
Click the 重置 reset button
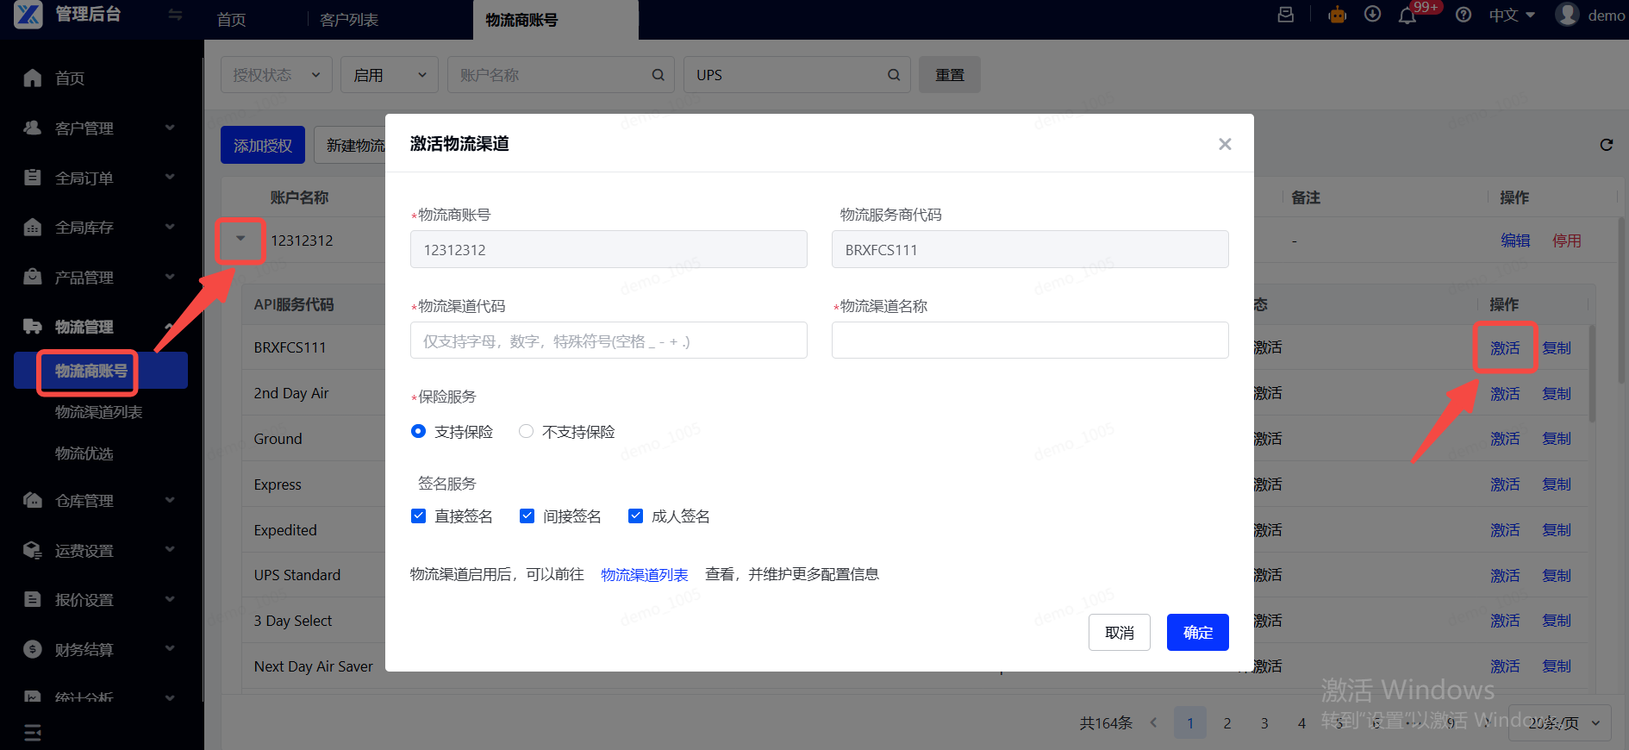tap(950, 75)
